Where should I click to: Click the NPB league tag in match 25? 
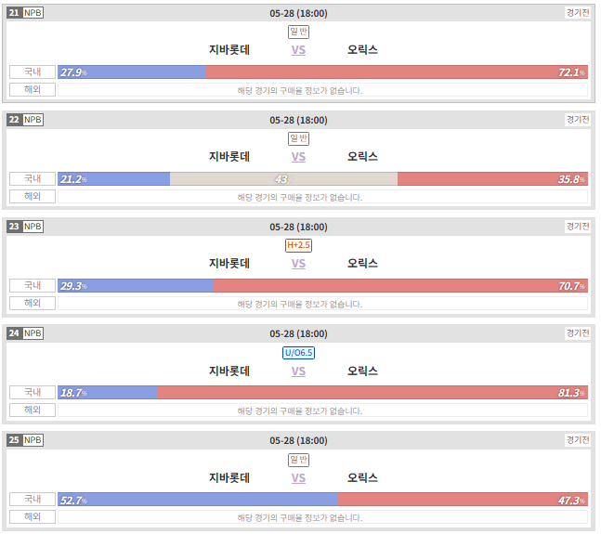(33, 440)
